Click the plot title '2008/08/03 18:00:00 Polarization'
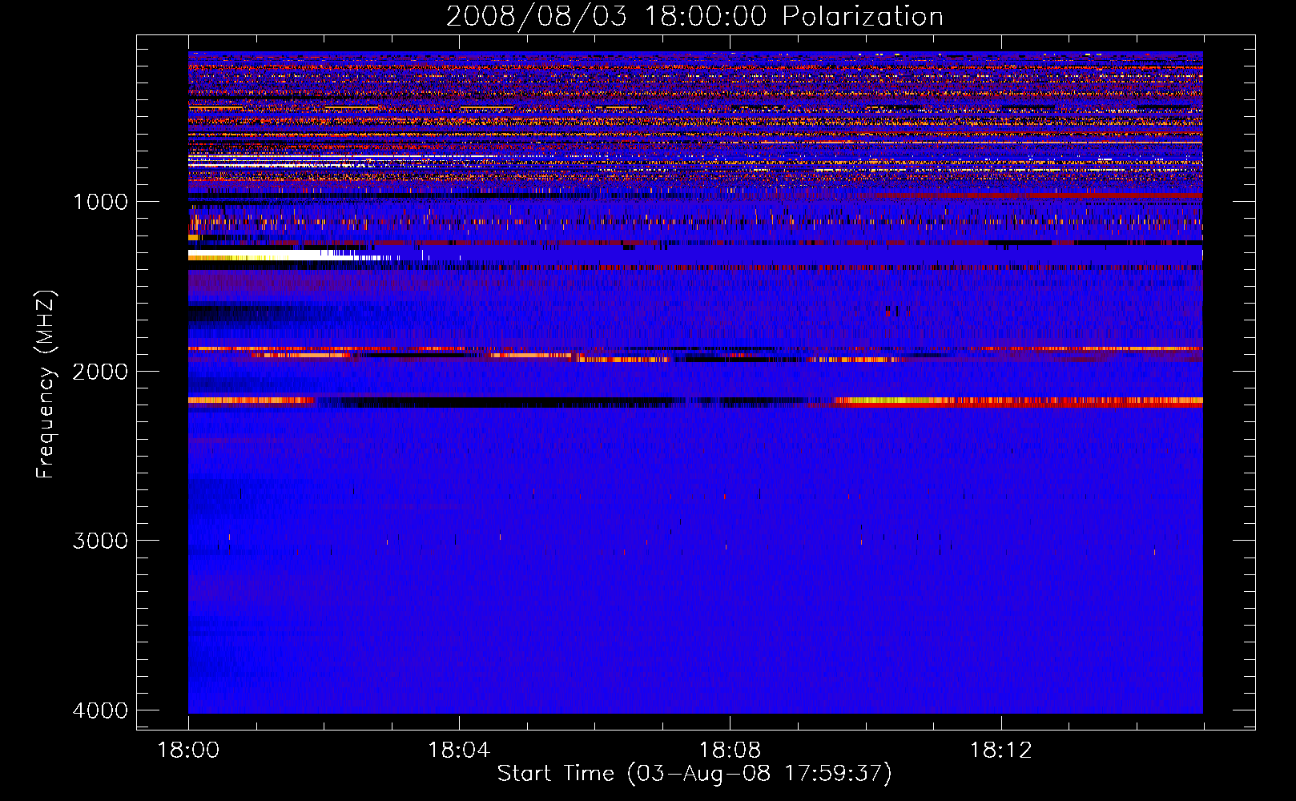The height and width of the screenshot is (801, 1296). pos(694,16)
